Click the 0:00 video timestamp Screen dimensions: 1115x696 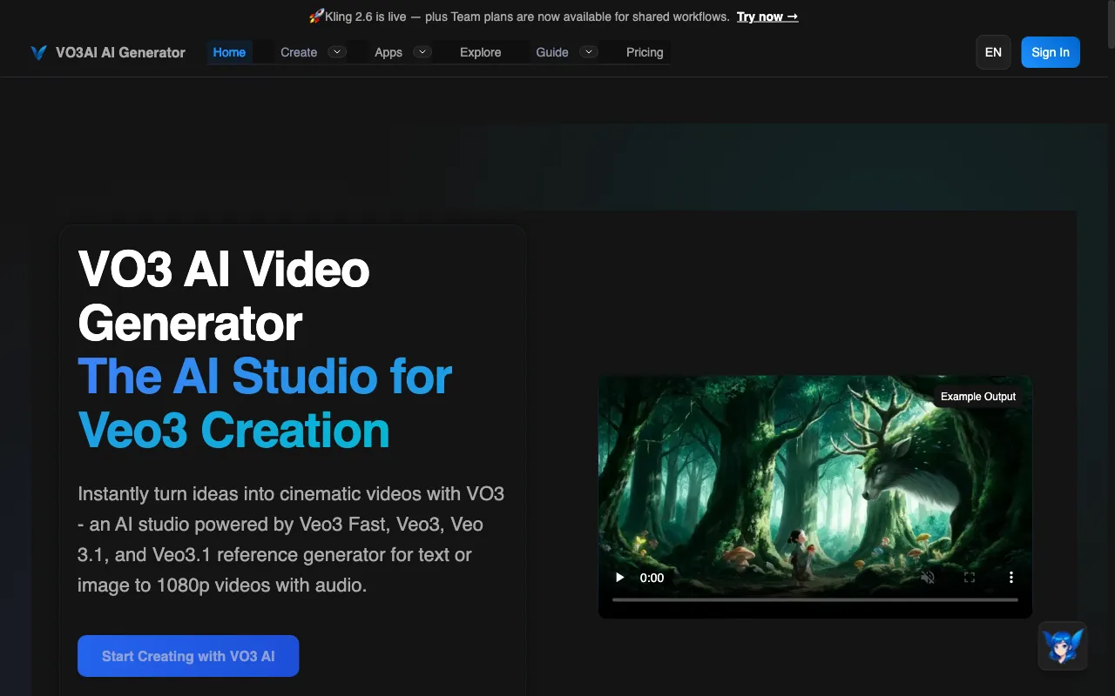pos(652,578)
